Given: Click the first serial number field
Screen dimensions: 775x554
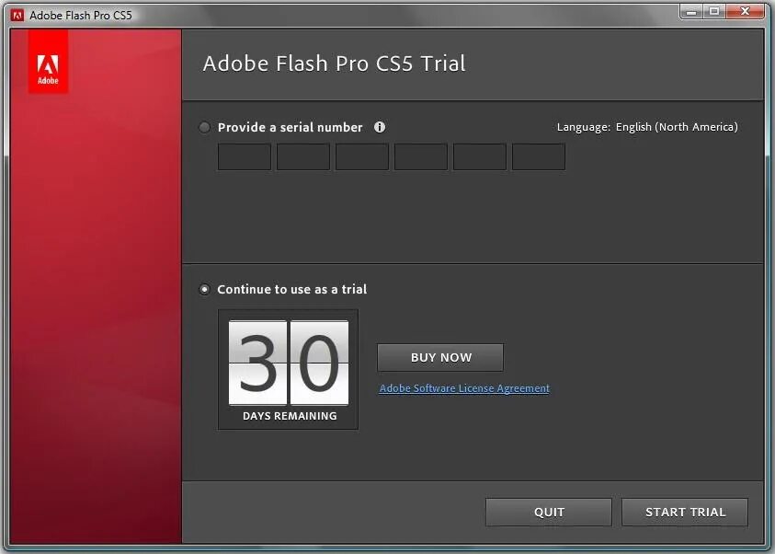Looking at the screenshot, I should 245,156.
